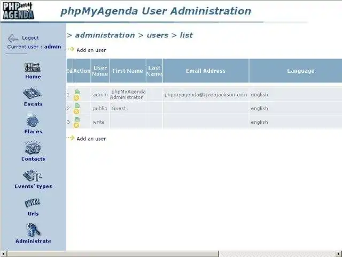Click the 'phpMyAgenda Administrator' first name cell
The height and width of the screenshot is (257, 342).
128,95
